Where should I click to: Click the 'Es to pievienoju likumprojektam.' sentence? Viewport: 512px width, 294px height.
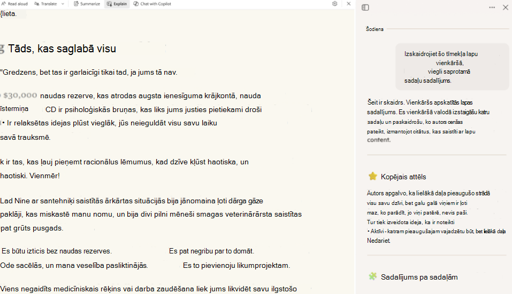[236, 265]
